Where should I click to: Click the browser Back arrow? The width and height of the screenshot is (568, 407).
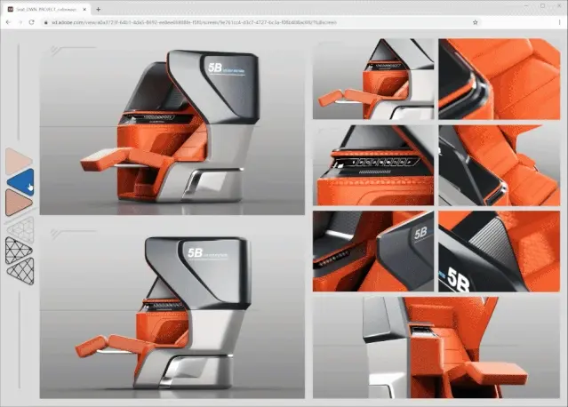pyautogui.click(x=8, y=22)
